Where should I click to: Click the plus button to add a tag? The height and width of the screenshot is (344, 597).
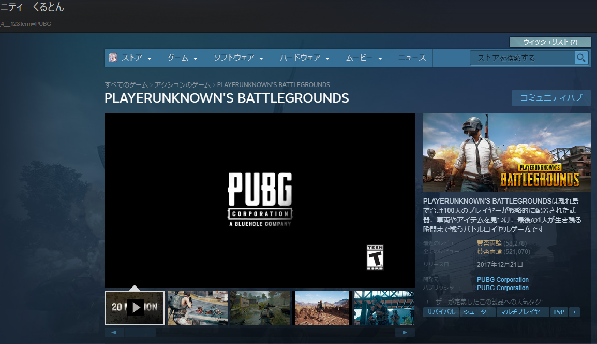(575, 312)
